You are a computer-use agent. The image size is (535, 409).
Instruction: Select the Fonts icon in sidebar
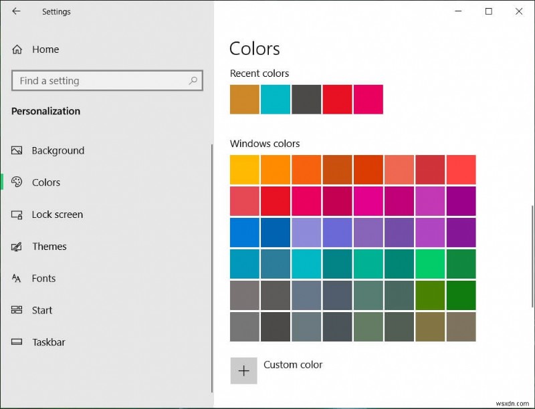click(16, 279)
